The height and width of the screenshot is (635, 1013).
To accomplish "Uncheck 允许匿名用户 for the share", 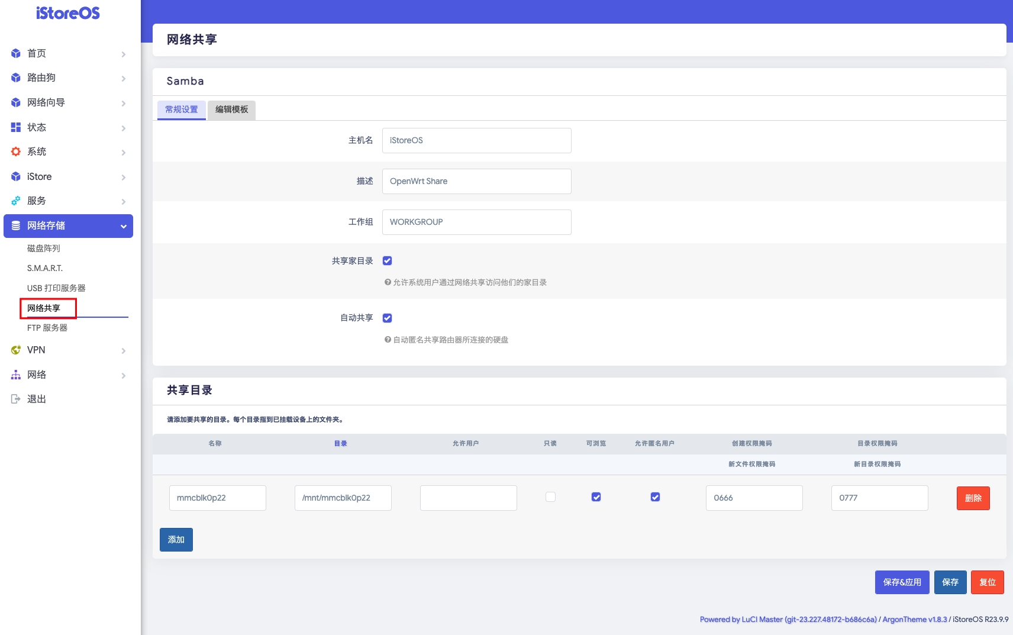I will pyautogui.click(x=655, y=497).
